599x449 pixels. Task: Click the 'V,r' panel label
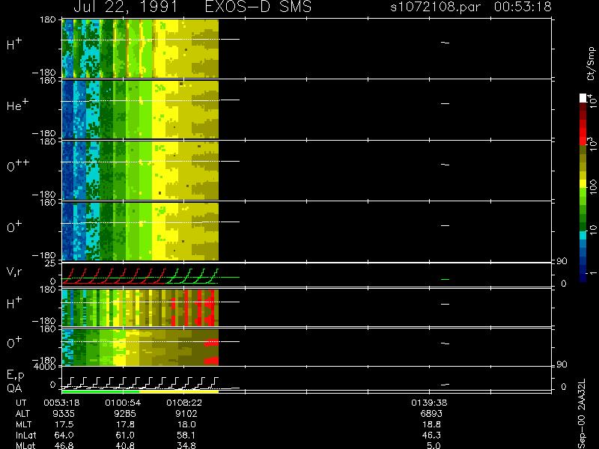click(14, 272)
